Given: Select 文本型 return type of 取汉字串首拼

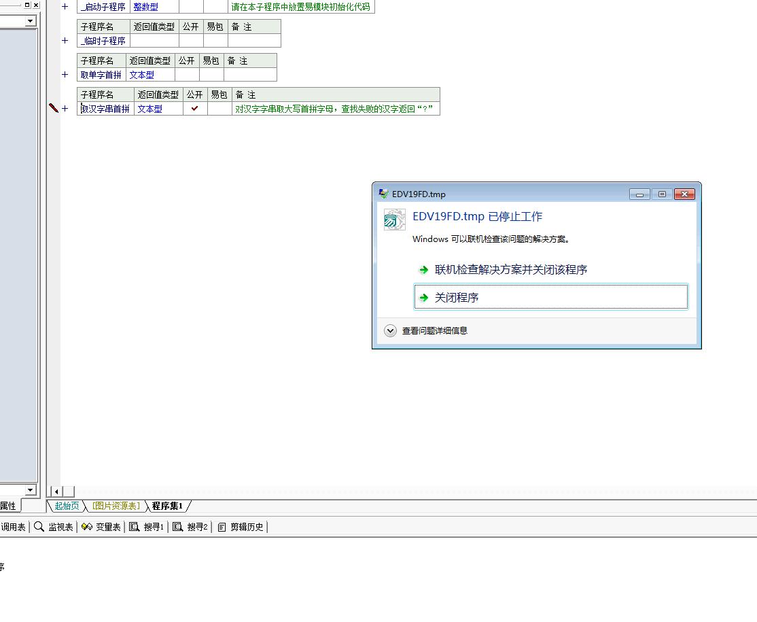Looking at the screenshot, I should click(x=158, y=109).
